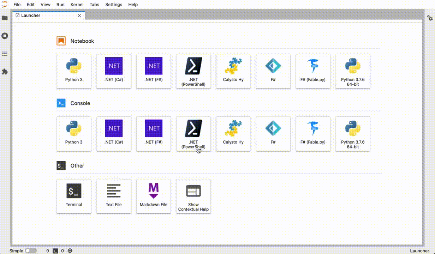Screen dimensions: 435x254
Task: Open a Python 3 console
Action: (x=74, y=134)
